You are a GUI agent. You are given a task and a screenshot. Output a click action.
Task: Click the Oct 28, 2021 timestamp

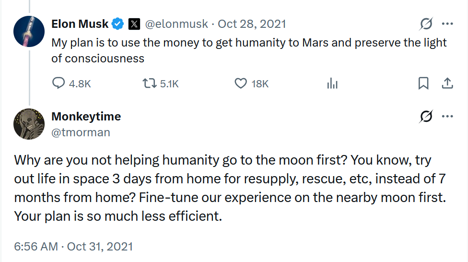252,24
